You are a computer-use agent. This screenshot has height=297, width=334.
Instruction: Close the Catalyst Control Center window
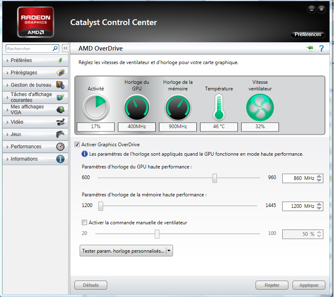coord(321,9)
